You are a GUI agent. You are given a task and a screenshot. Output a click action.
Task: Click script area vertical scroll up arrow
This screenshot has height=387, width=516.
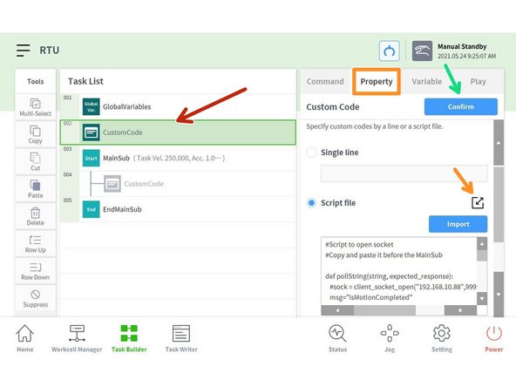(482, 244)
